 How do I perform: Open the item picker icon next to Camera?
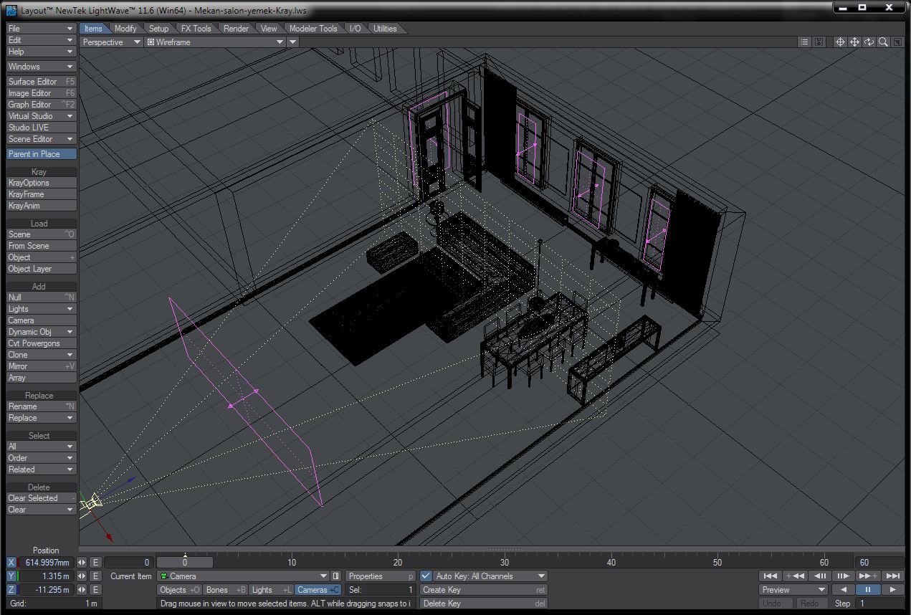[x=335, y=576]
